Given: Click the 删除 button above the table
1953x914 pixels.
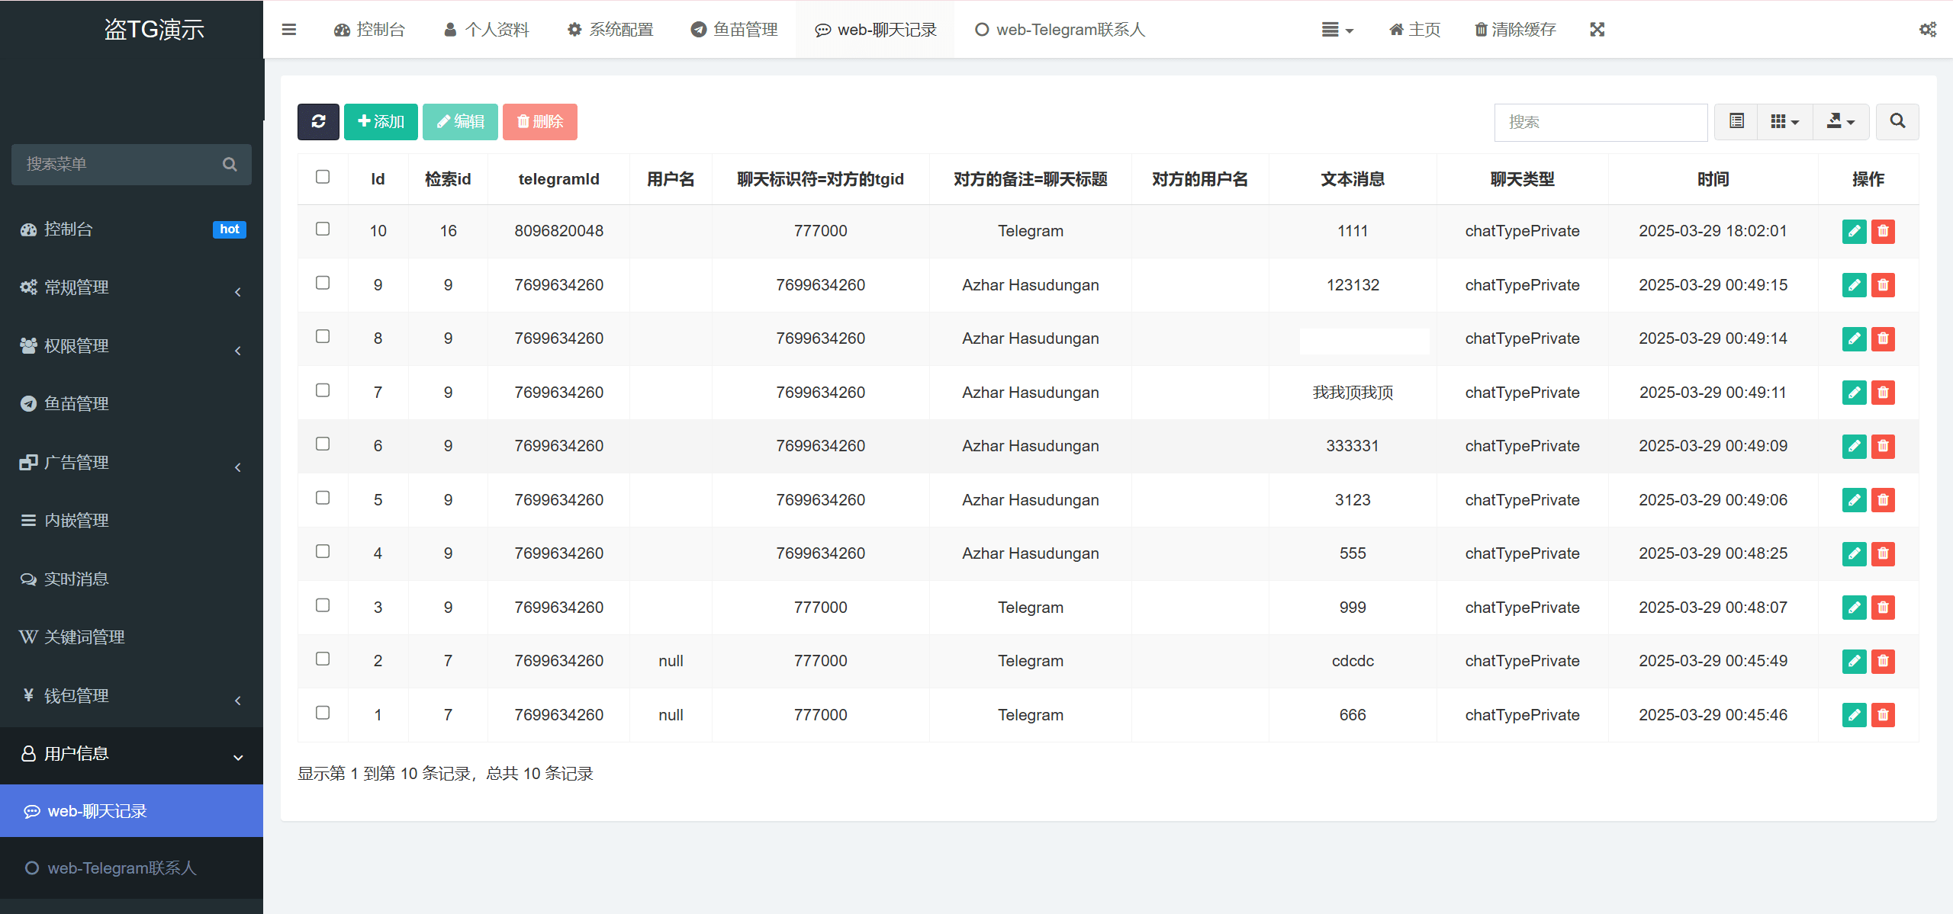Looking at the screenshot, I should [539, 121].
